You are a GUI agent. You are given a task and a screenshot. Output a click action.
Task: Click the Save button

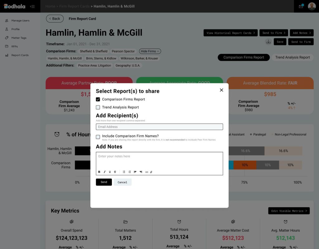click(280, 42)
